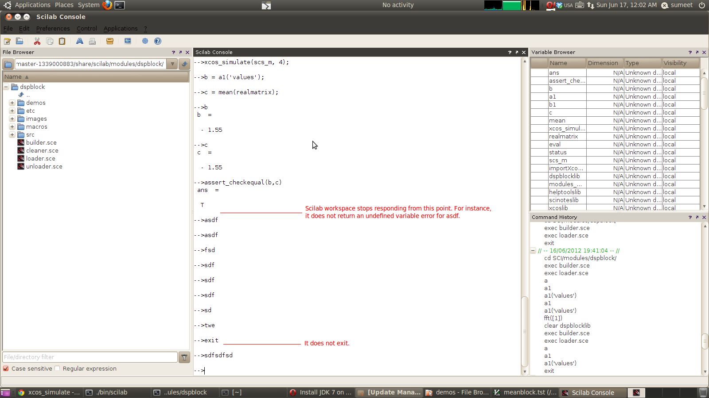The height and width of the screenshot is (398, 709).
Task: Expand the etc folder
Action: click(x=12, y=111)
